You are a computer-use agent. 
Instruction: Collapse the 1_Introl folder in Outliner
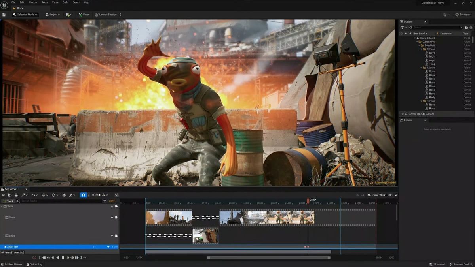tap(421, 68)
